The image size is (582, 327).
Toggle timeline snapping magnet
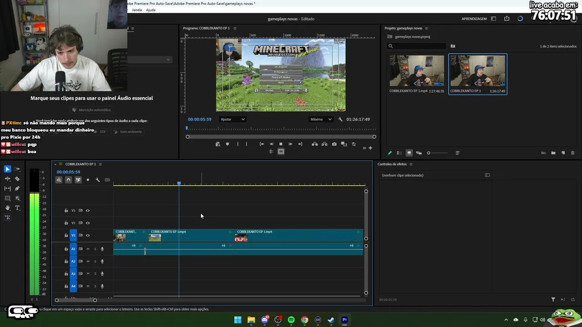(x=68, y=180)
